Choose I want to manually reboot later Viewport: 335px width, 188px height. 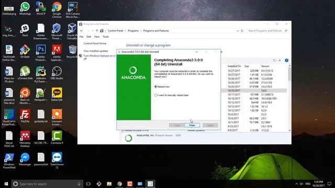(x=172, y=95)
